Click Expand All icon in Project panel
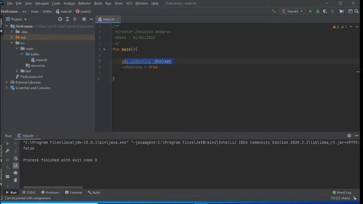Viewport: 363px width, 204px height. (67, 19)
